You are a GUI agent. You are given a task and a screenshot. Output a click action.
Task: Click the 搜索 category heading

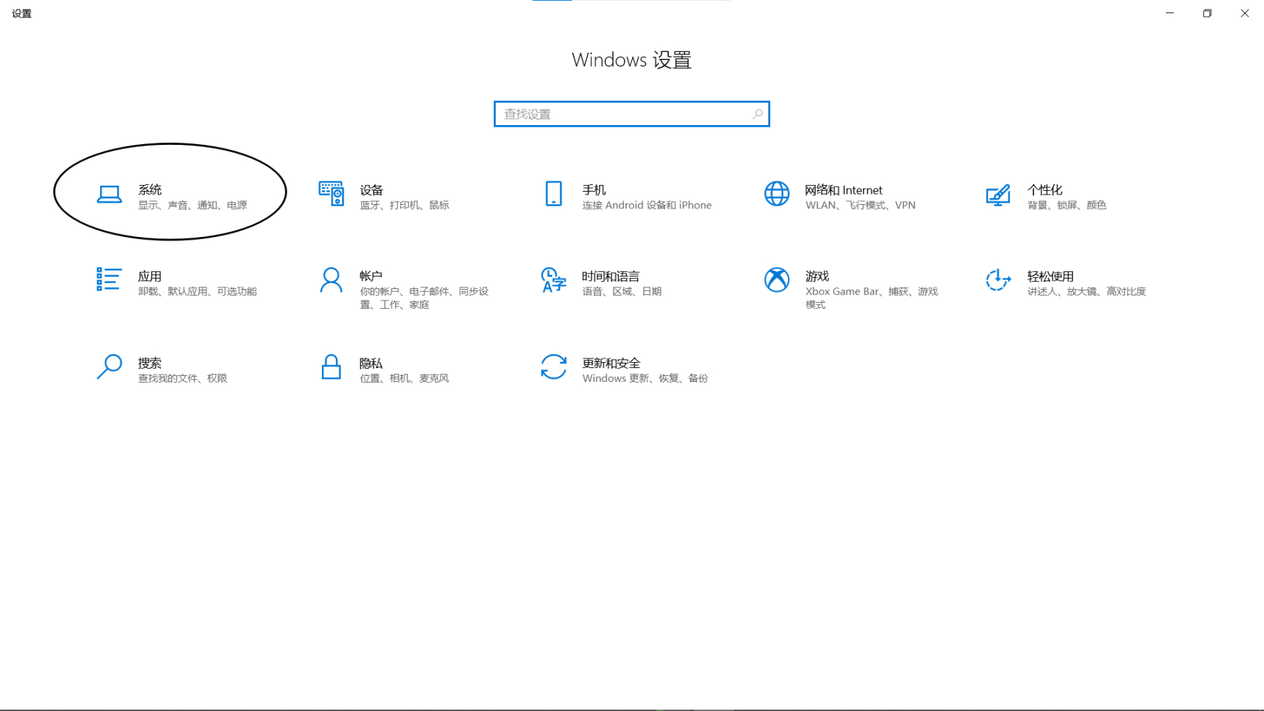coord(150,363)
